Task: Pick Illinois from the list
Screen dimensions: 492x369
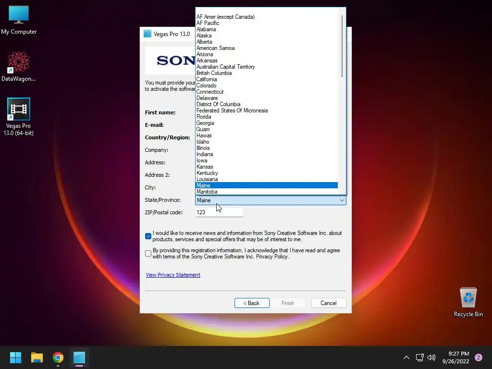Action: point(266,148)
